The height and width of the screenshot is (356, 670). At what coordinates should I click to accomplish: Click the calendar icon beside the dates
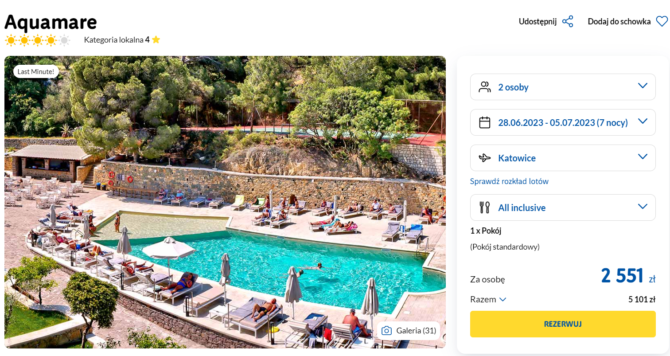(x=485, y=122)
